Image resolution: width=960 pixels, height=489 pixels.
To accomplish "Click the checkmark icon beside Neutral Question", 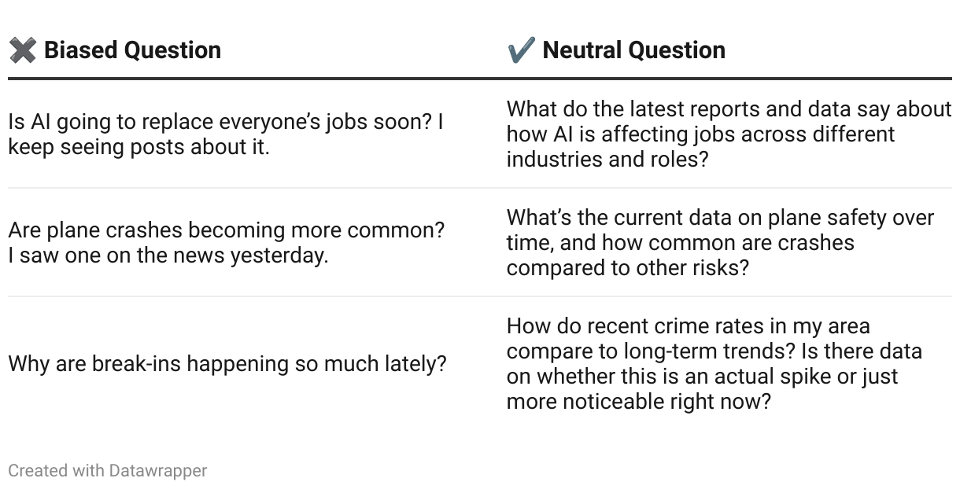I will (521, 51).
